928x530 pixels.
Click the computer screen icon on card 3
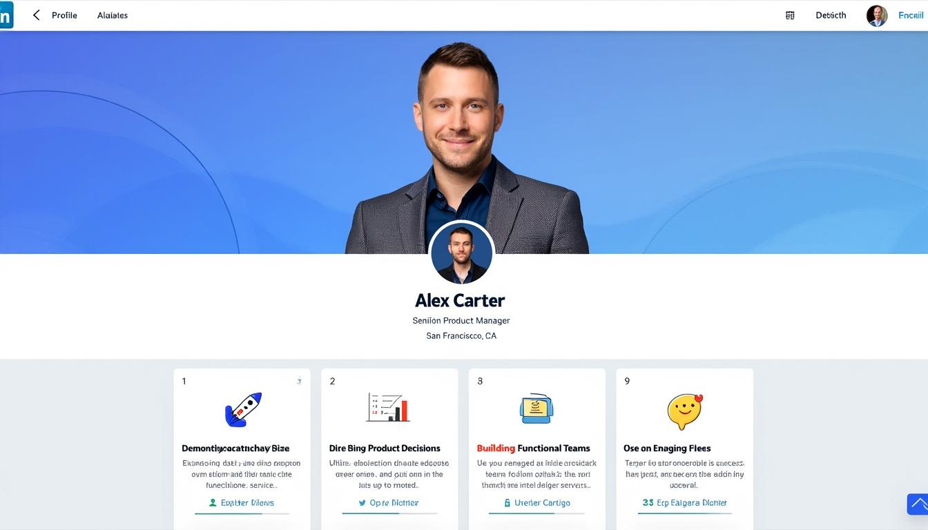click(x=536, y=408)
